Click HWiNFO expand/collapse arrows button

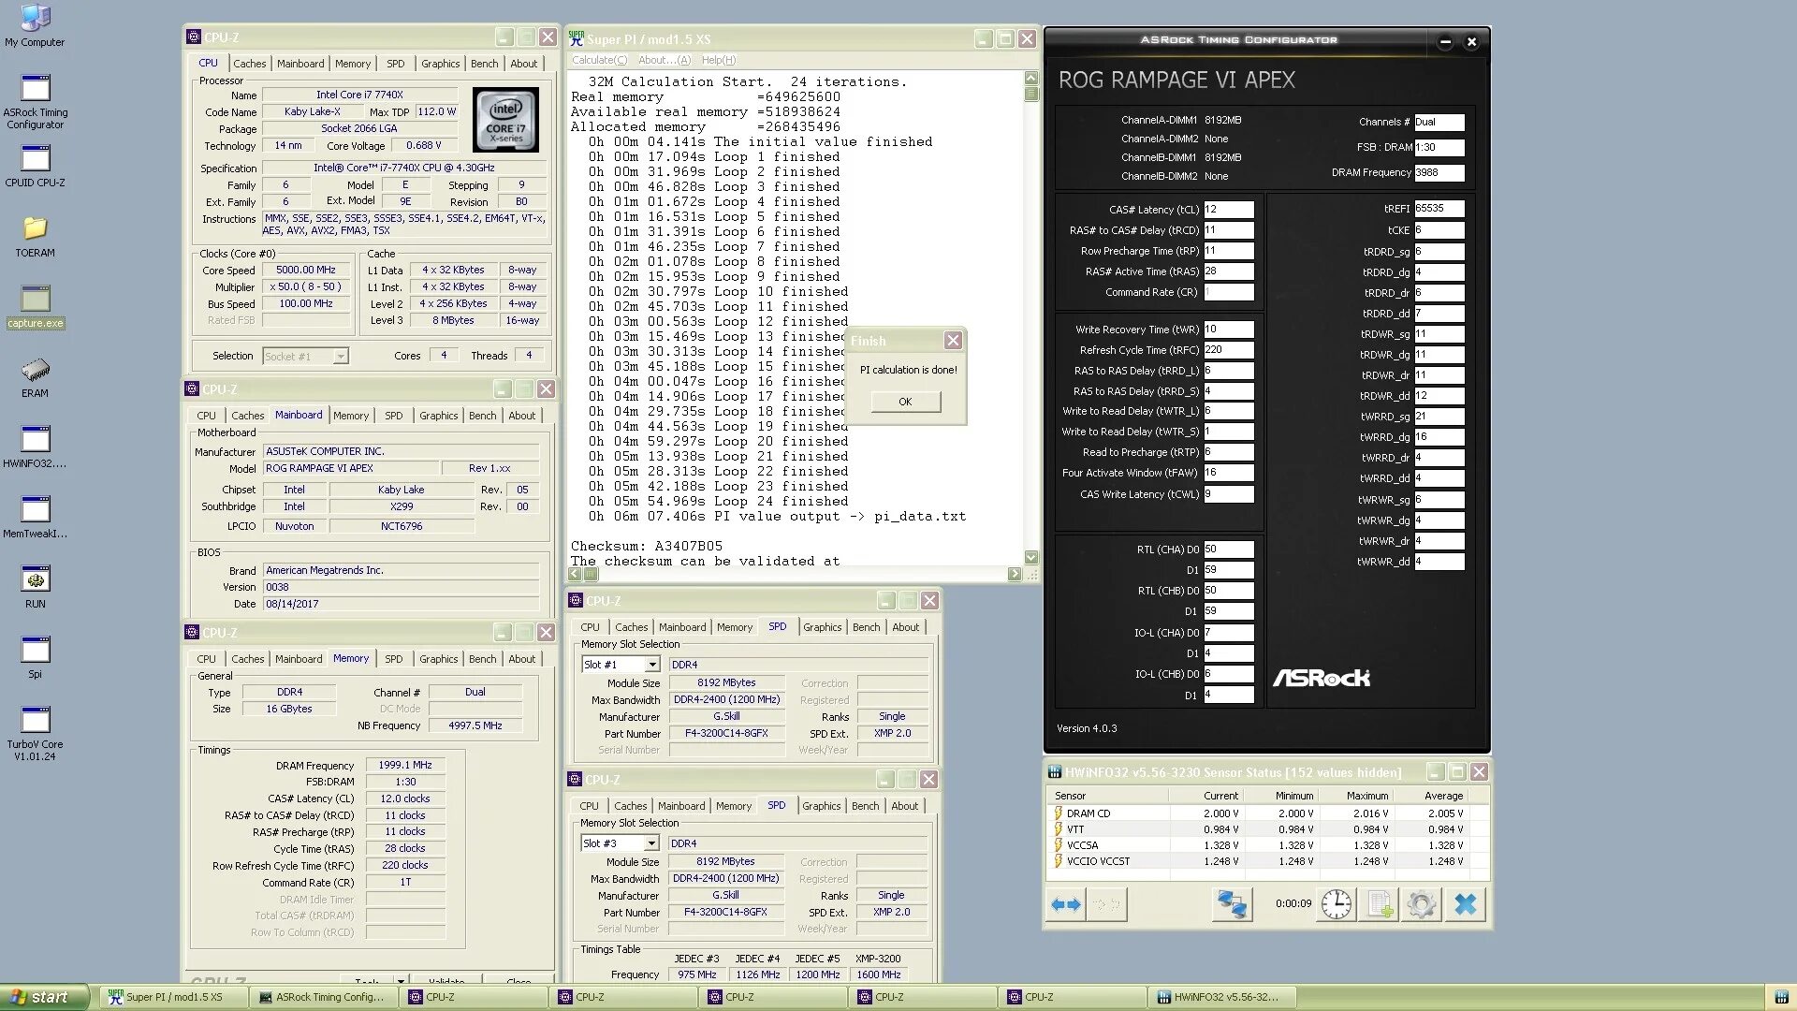click(x=1066, y=904)
